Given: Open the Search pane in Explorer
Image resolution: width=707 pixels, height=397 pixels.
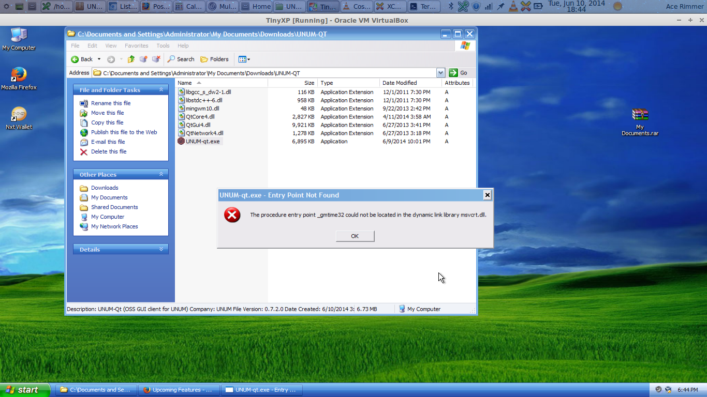Looking at the screenshot, I should 181,59.
